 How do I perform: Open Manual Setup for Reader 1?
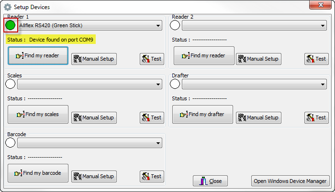(x=94, y=59)
